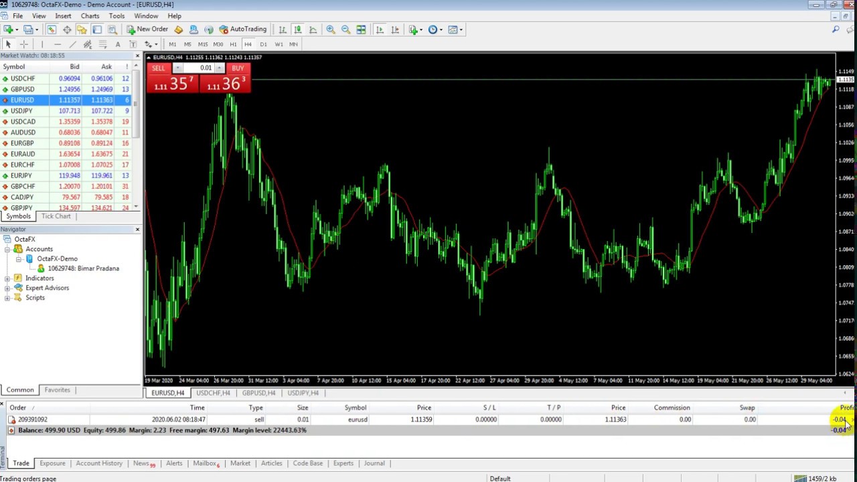Toggle Chart Shift
857x482 pixels.
(395, 29)
